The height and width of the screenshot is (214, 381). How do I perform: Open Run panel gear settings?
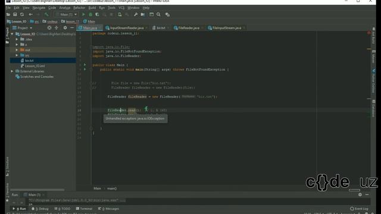click(360, 194)
